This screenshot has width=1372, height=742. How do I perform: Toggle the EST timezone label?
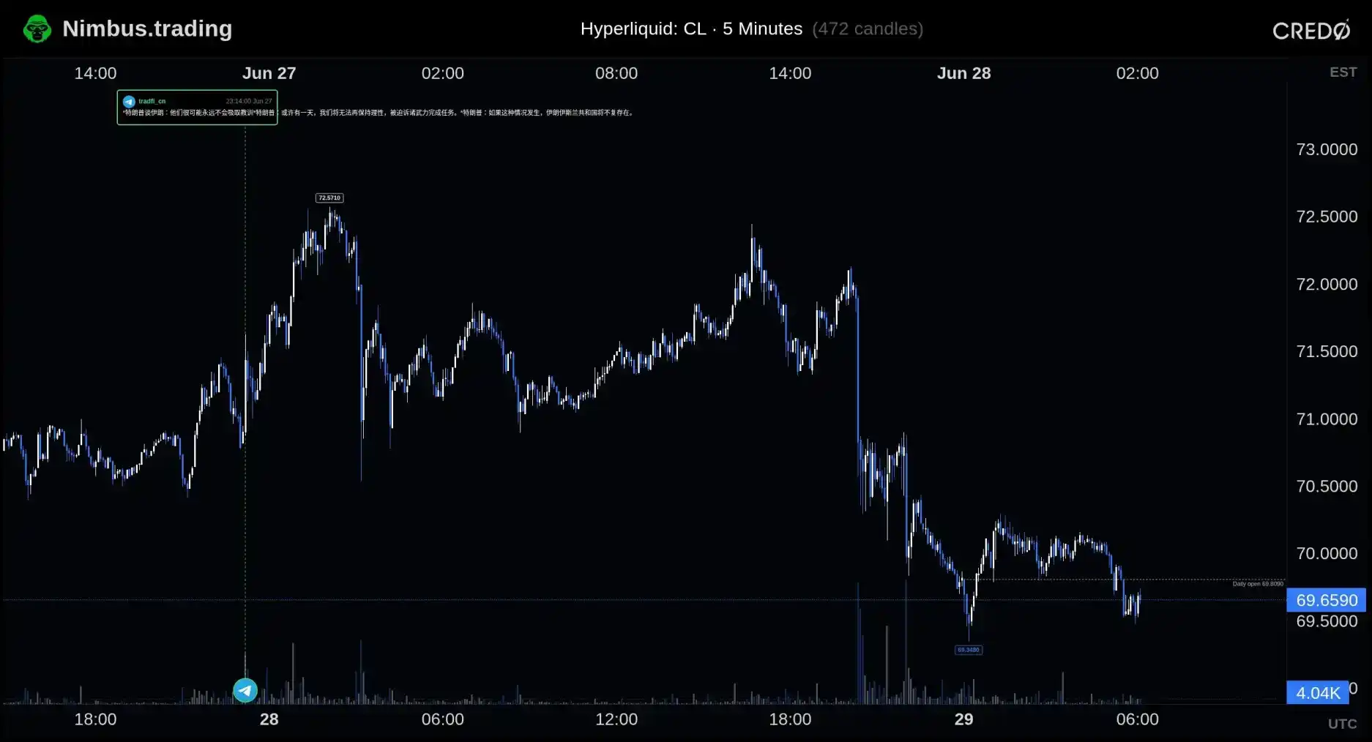[1343, 72]
